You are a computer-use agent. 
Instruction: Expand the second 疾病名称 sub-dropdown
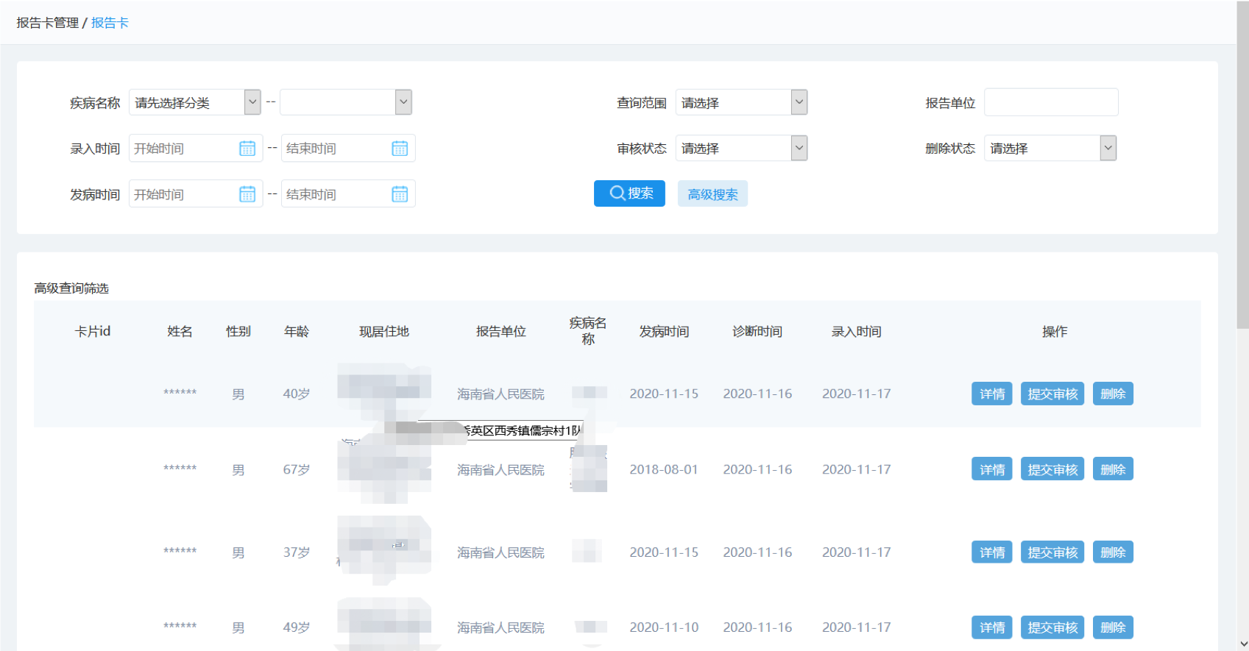pos(346,102)
